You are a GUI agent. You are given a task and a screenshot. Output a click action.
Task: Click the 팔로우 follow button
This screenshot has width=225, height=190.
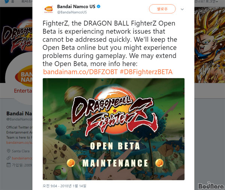(x=162, y=9)
